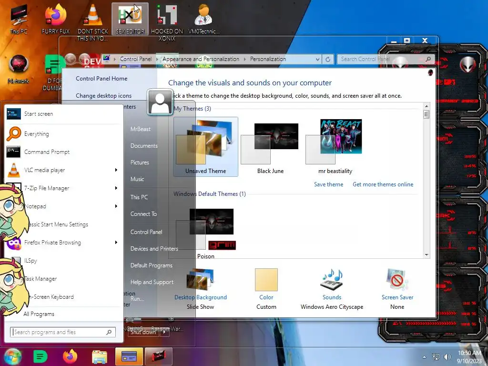This screenshot has height=366, width=488.
Task: Show hidden tray icons arrow
Action: [424, 357]
